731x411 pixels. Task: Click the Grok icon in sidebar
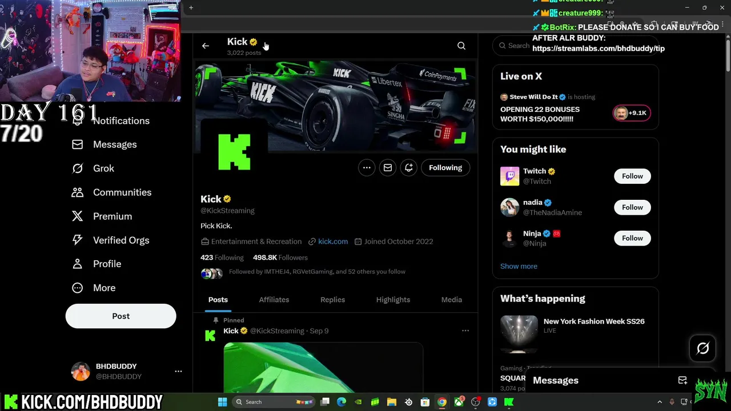pyautogui.click(x=78, y=168)
